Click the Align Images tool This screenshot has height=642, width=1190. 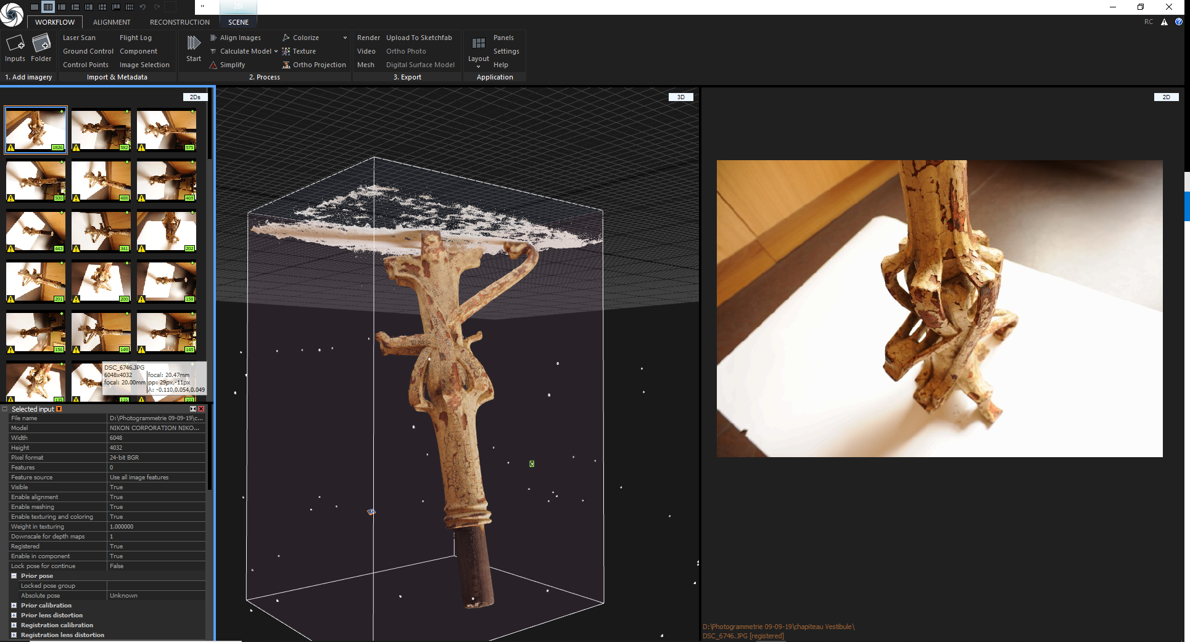point(240,38)
